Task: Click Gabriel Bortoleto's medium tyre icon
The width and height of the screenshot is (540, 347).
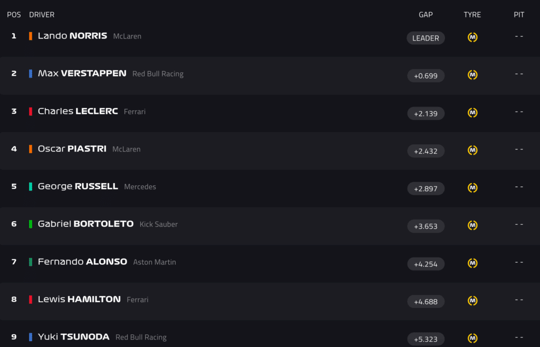Action: (x=472, y=226)
